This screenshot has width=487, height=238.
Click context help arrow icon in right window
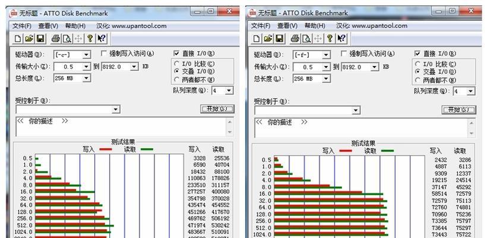pyautogui.click(x=341, y=39)
